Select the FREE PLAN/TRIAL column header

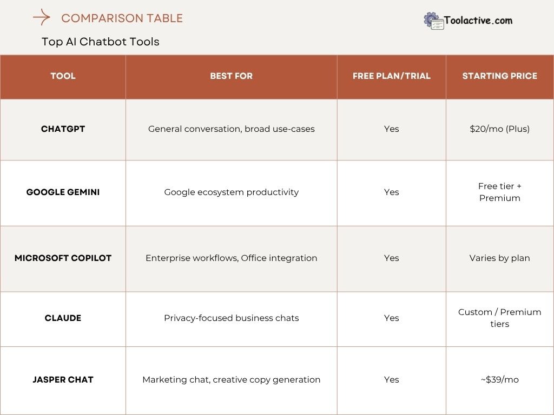(x=391, y=76)
